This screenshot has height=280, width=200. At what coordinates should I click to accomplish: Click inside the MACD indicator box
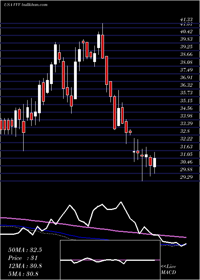(110, 260)
